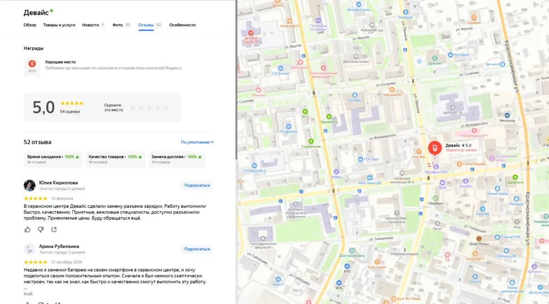Select the Три нитки shop marker
This screenshot has height=304, width=549.
(503, 64)
